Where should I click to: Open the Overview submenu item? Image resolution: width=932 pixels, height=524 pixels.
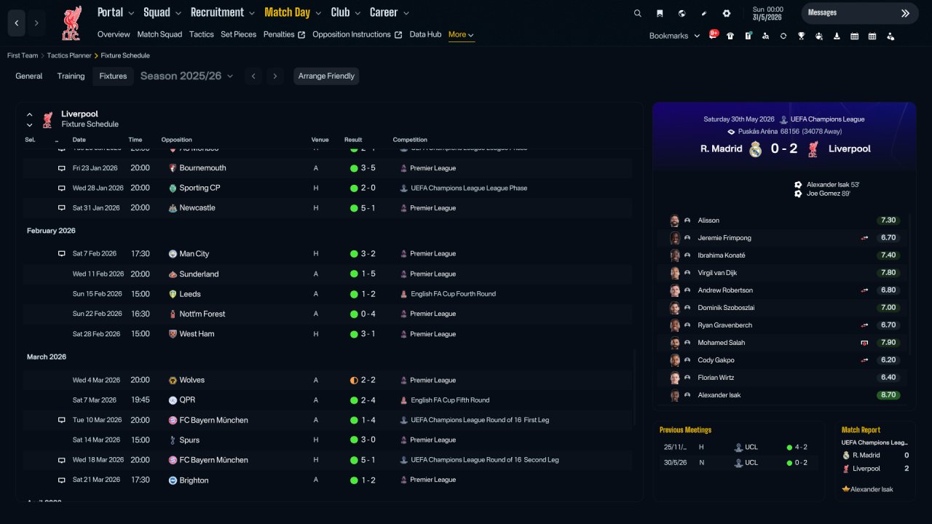coord(114,34)
